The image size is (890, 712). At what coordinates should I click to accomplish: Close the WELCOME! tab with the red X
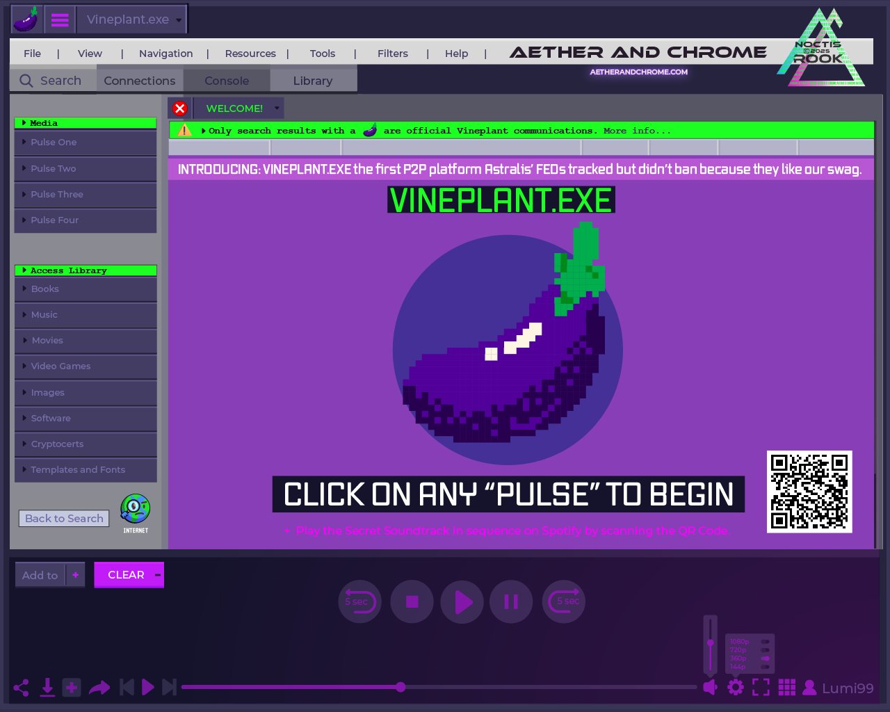click(179, 108)
